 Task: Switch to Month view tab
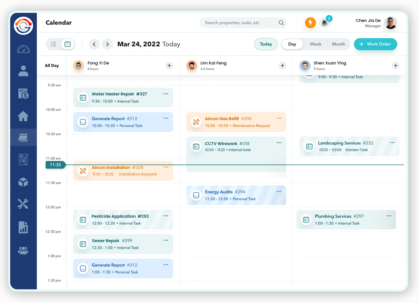pyautogui.click(x=338, y=44)
